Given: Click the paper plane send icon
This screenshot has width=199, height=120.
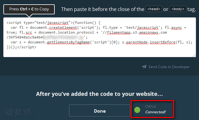Looking at the screenshot, I should [144, 67].
